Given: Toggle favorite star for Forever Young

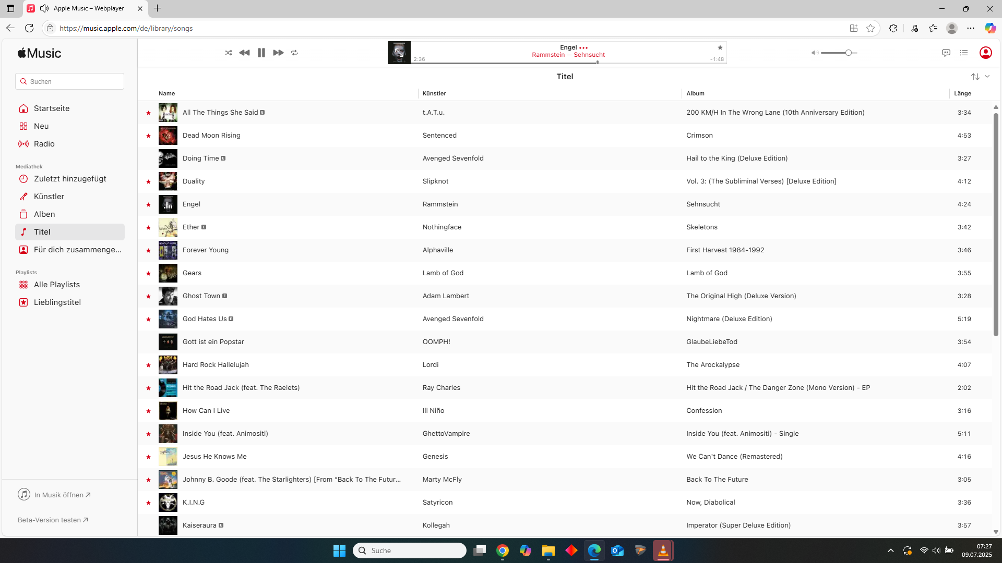Looking at the screenshot, I should coord(148,250).
